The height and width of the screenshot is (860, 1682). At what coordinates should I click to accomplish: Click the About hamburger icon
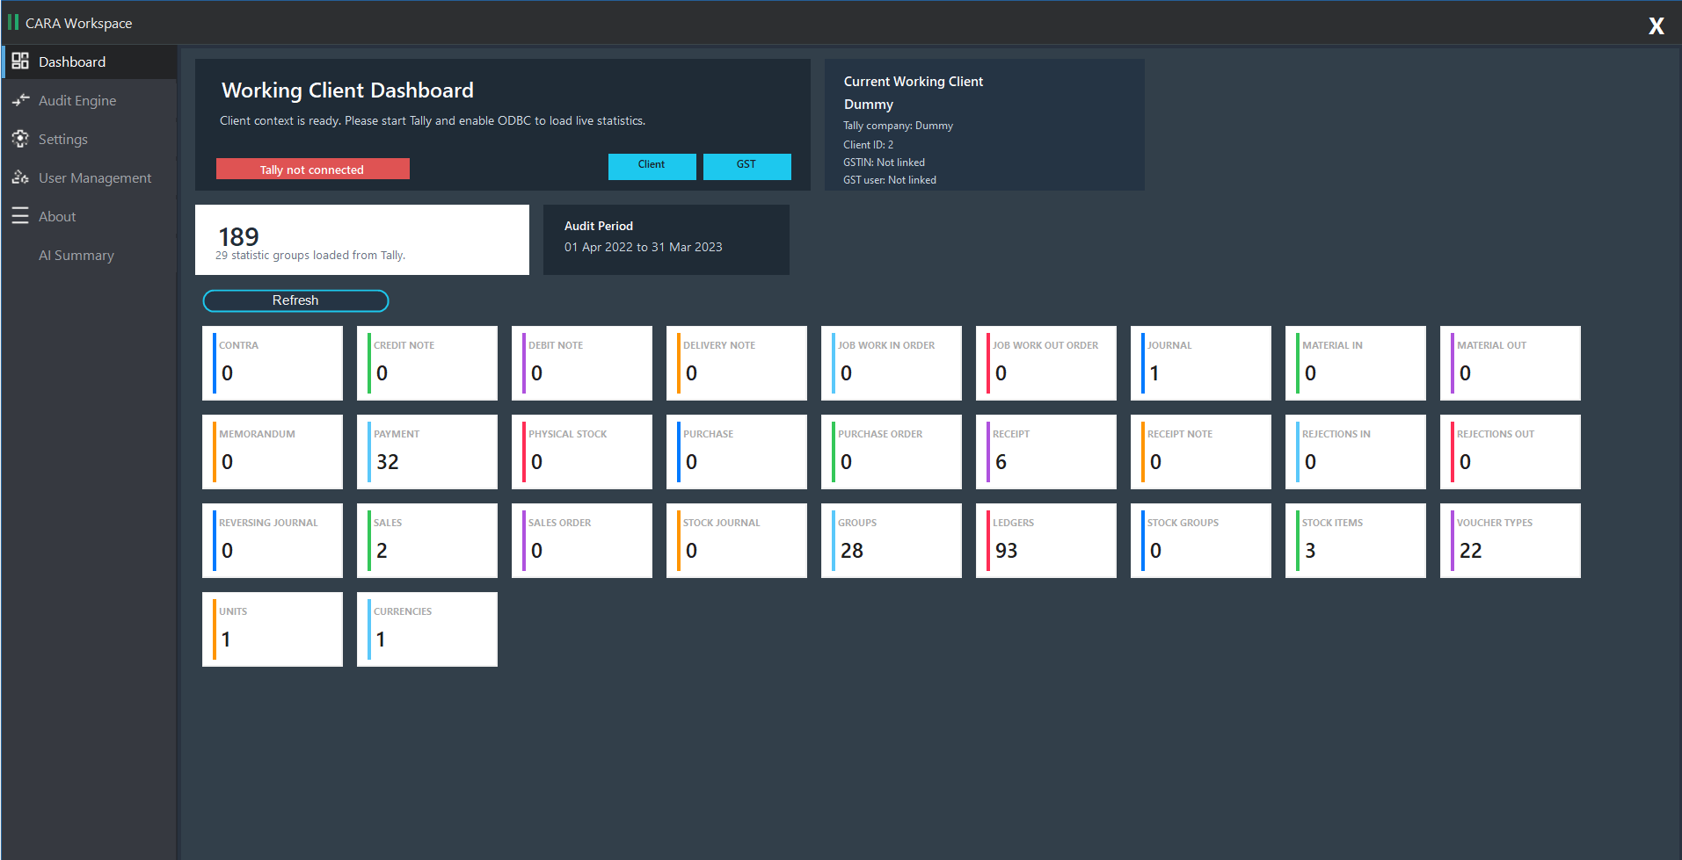20,216
